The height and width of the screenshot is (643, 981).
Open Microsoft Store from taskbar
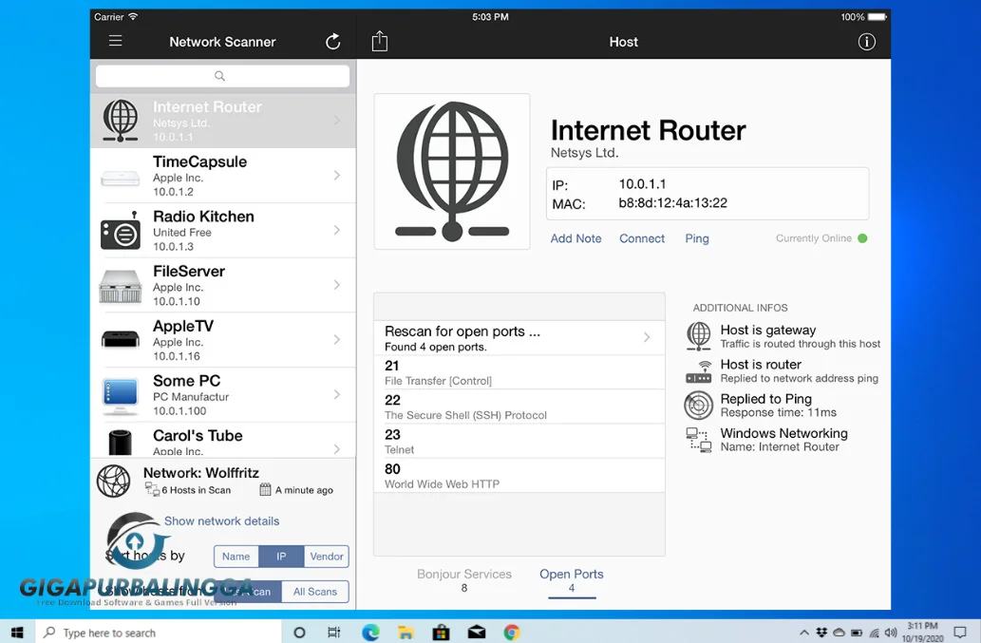[441, 633]
